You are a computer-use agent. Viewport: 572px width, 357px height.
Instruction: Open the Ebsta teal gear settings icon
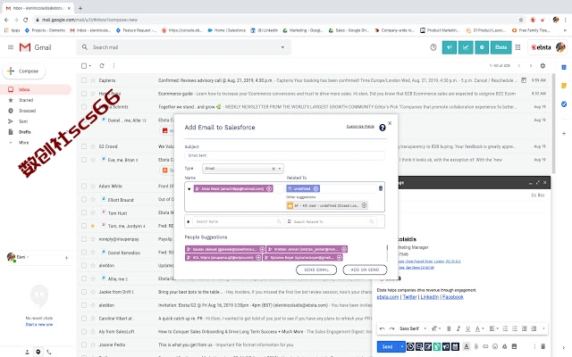482,47
